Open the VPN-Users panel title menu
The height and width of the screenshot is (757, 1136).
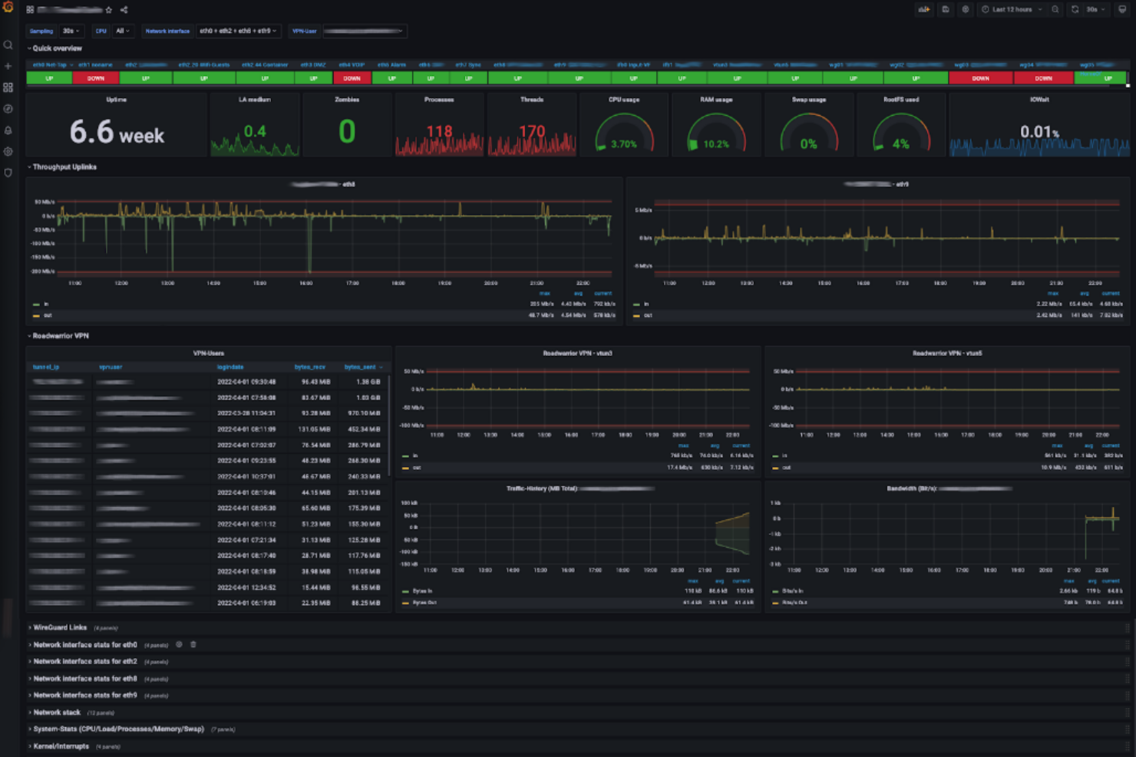[x=207, y=353]
